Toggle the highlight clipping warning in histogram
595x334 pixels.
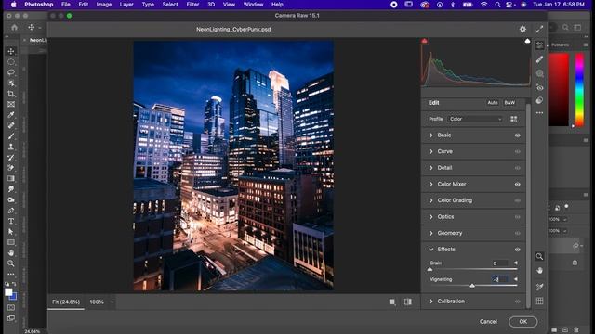tap(527, 41)
